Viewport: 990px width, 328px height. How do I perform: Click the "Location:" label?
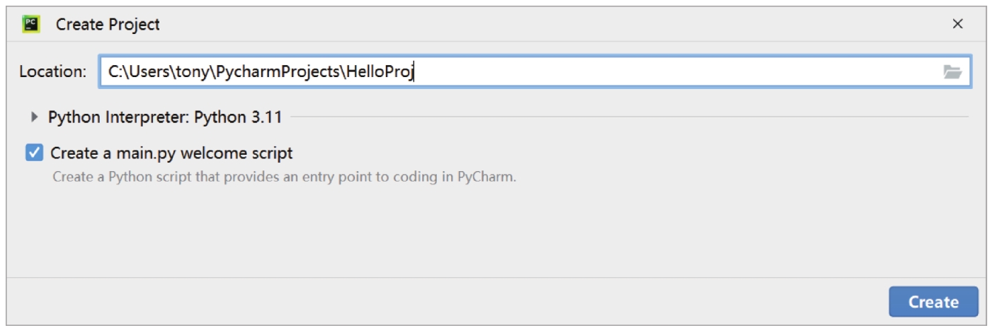(x=52, y=71)
